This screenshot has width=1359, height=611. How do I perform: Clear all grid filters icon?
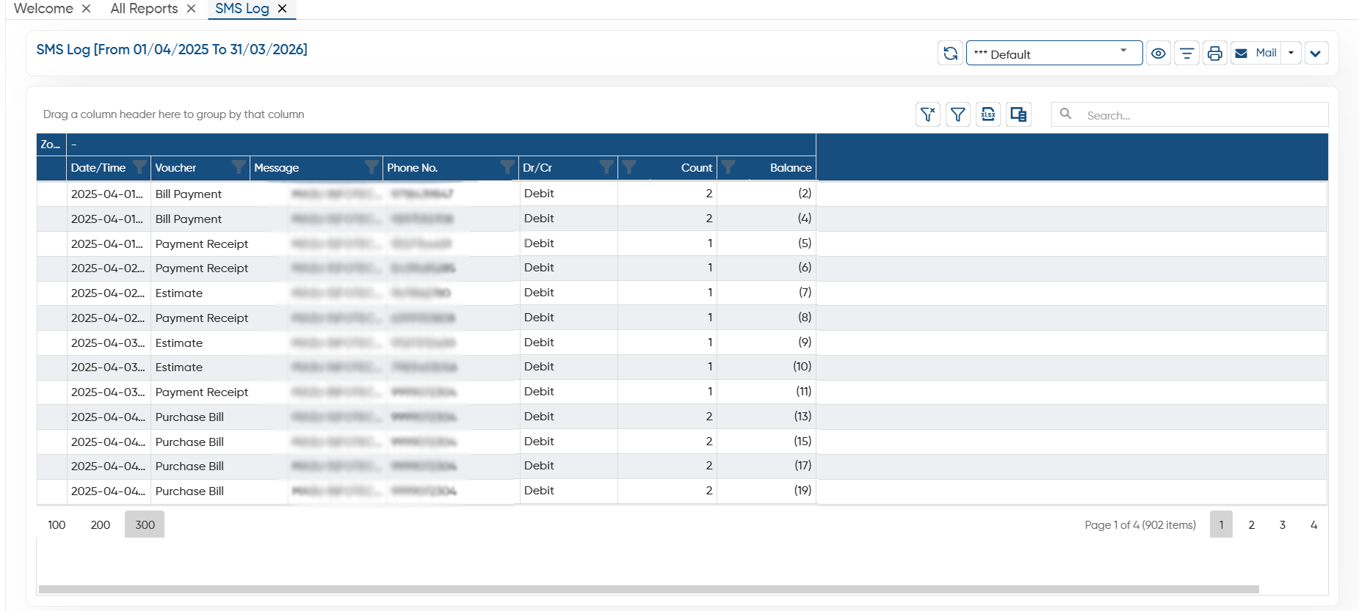[x=928, y=114]
